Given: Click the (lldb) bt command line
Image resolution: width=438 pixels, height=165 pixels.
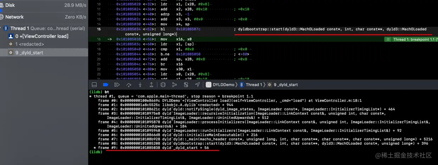Looking at the screenshot, I should tap(99, 91).
